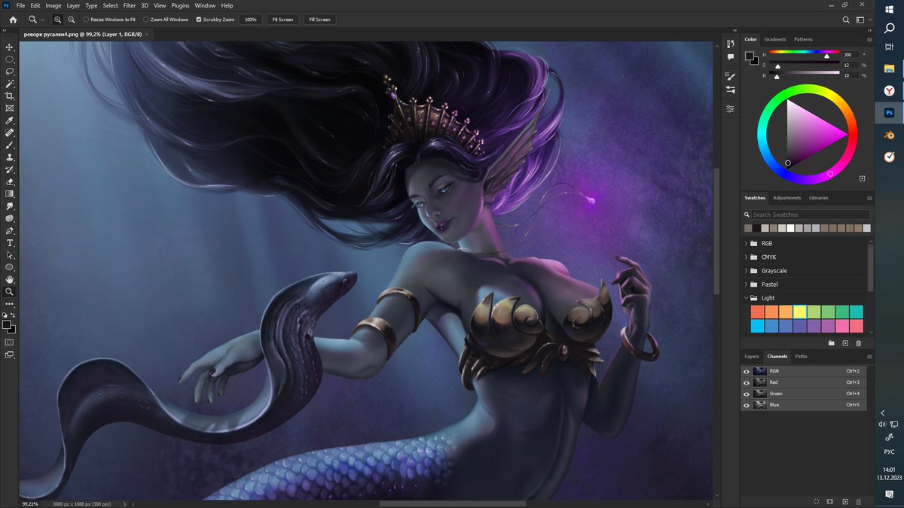Open the History panel icon

730,44
